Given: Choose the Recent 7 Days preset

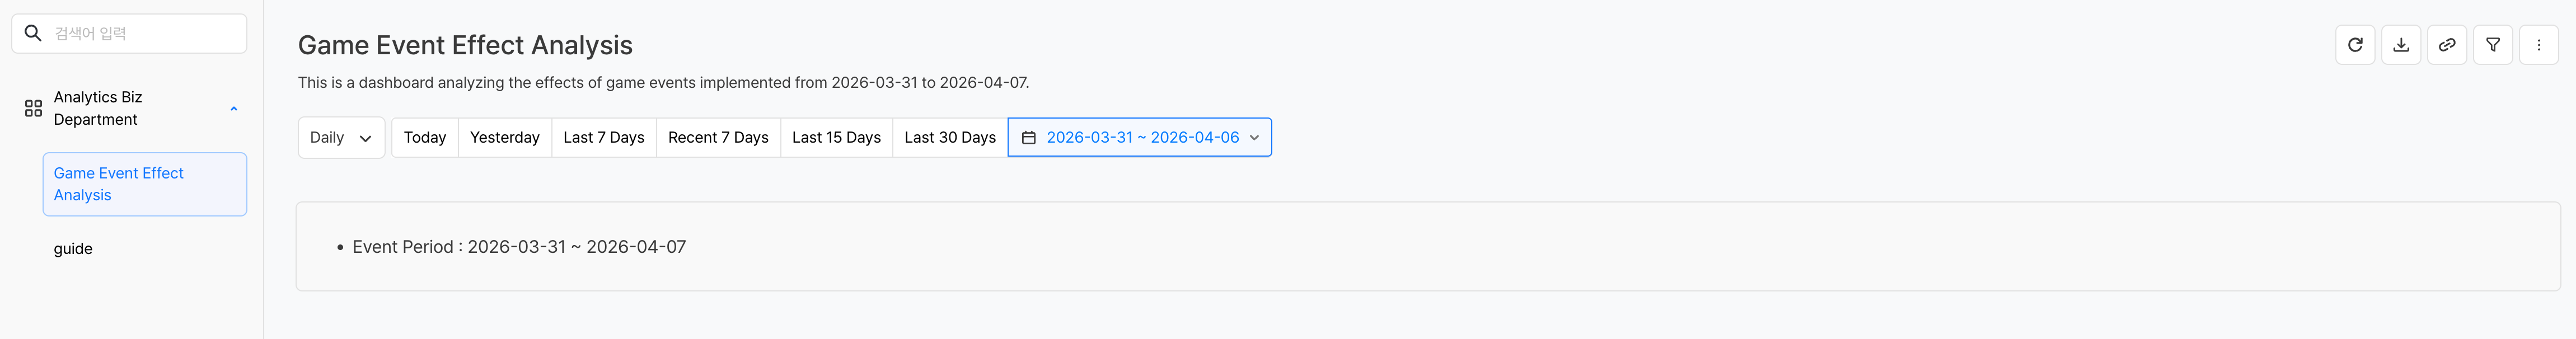Looking at the screenshot, I should pyautogui.click(x=718, y=138).
